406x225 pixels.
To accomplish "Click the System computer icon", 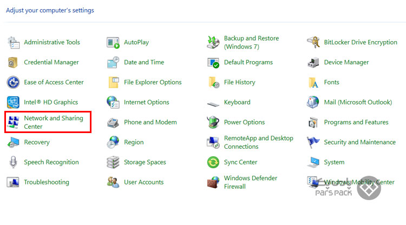I will click(313, 162).
